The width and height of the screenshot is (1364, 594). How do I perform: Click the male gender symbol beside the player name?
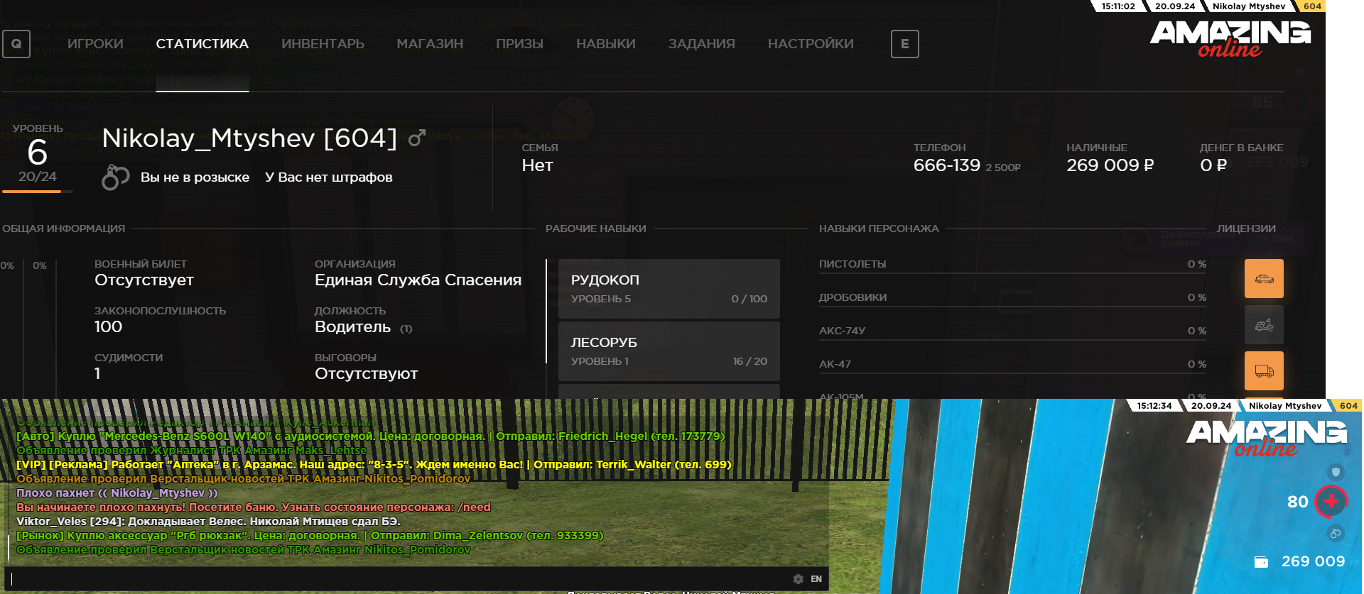[417, 138]
